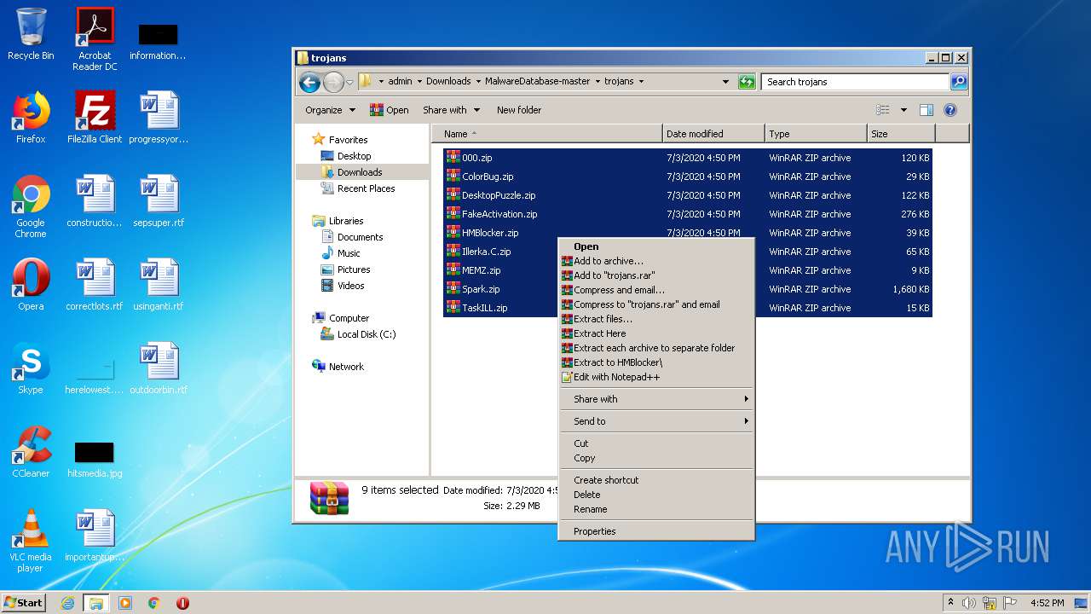Choose Delete in context menu

656,495
